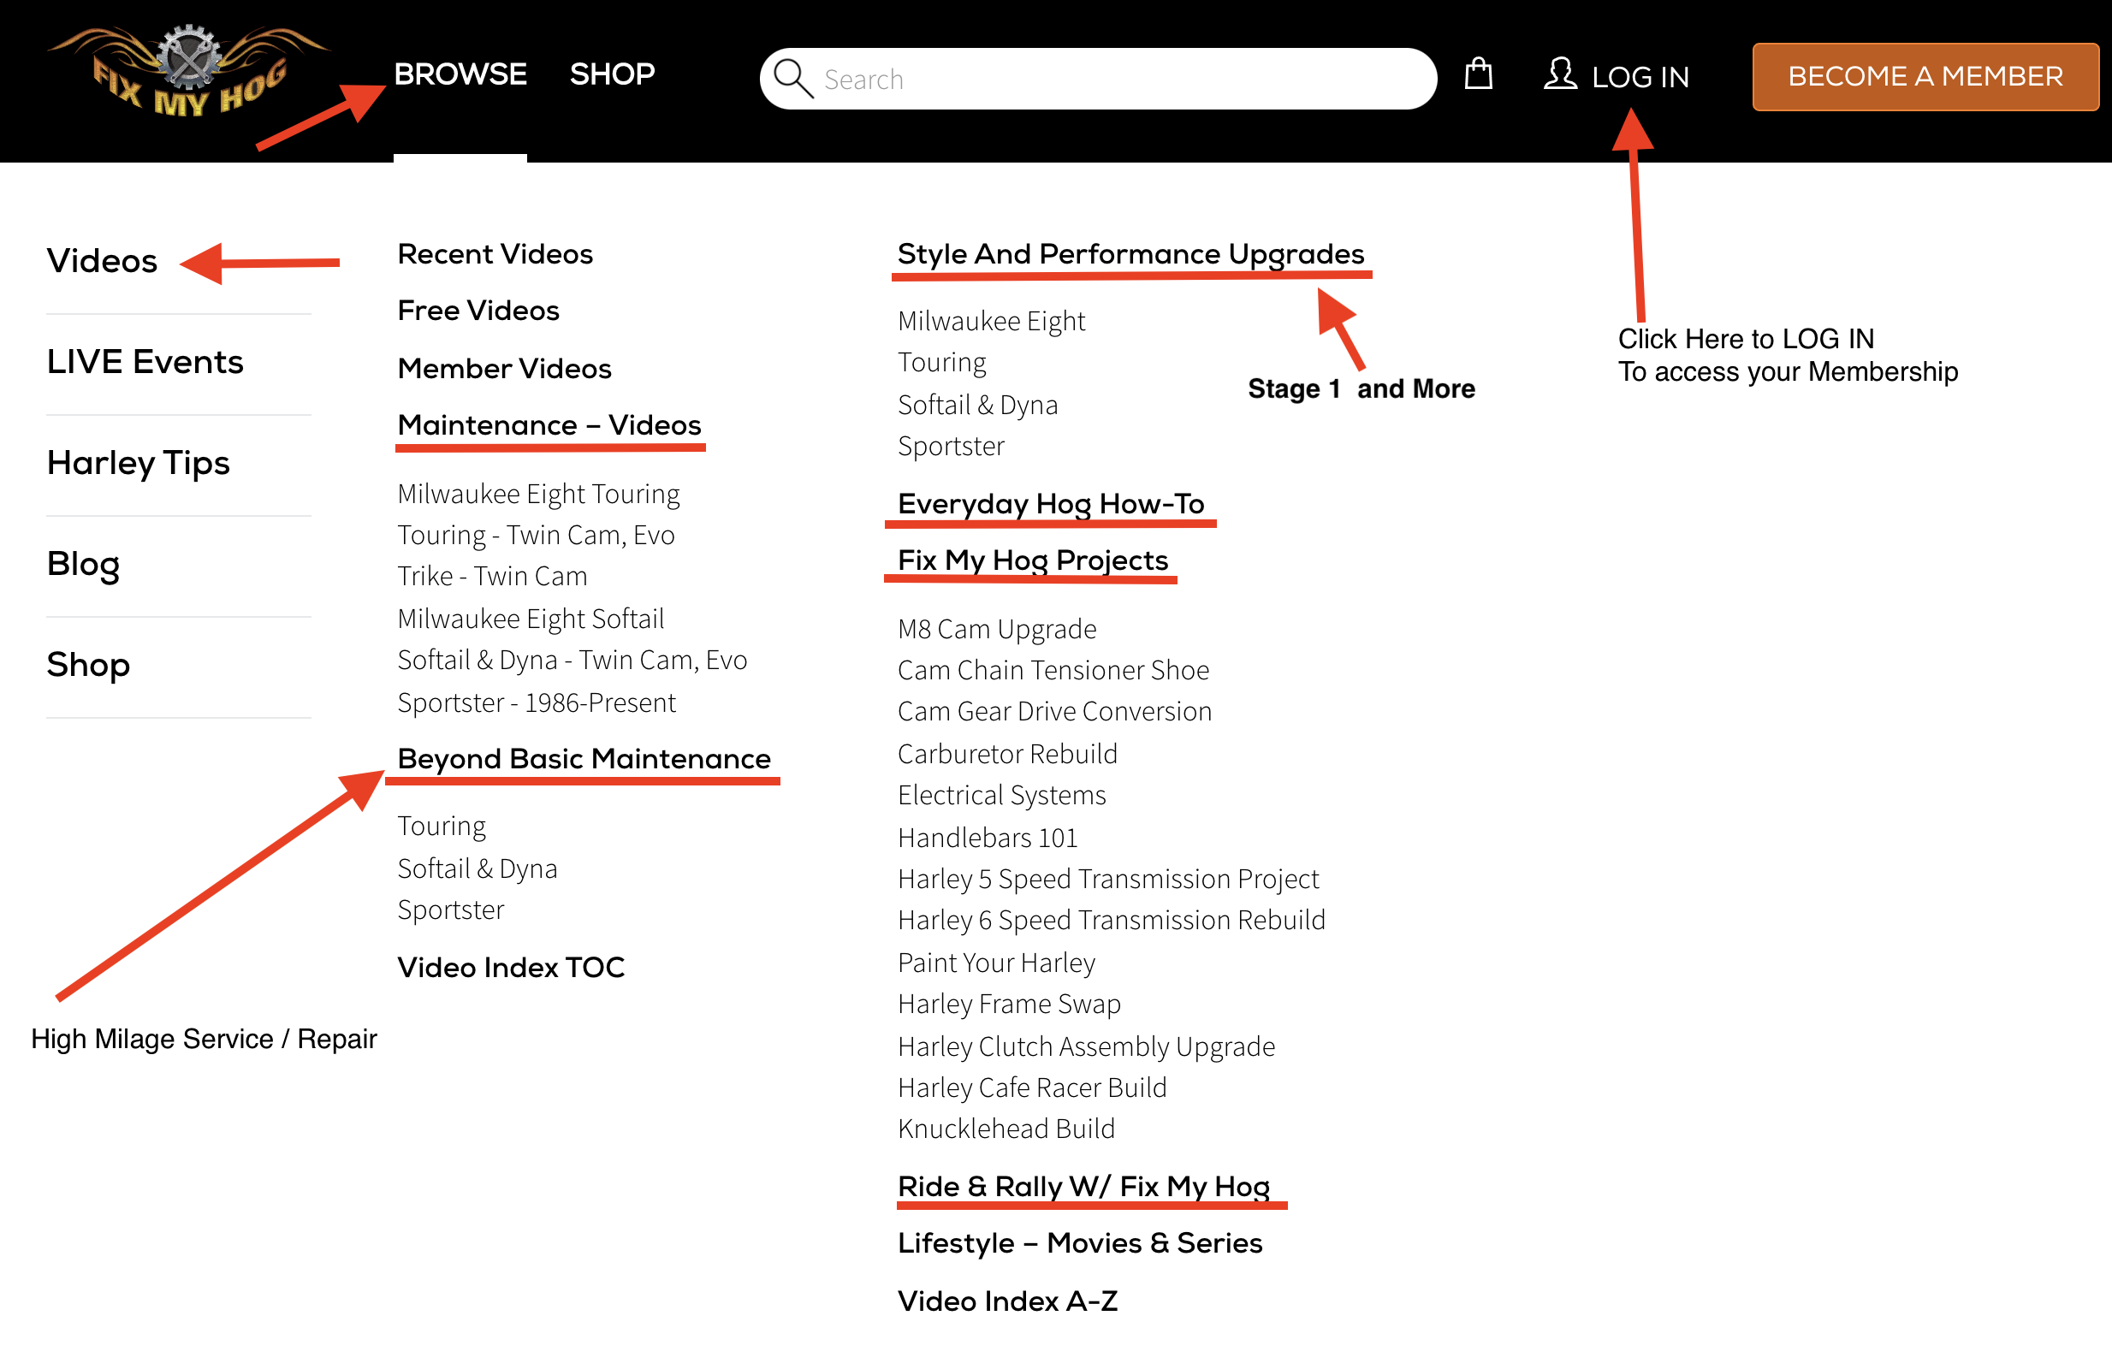
Task: Open Trike - Twin Cam videos
Action: [493, 576]
